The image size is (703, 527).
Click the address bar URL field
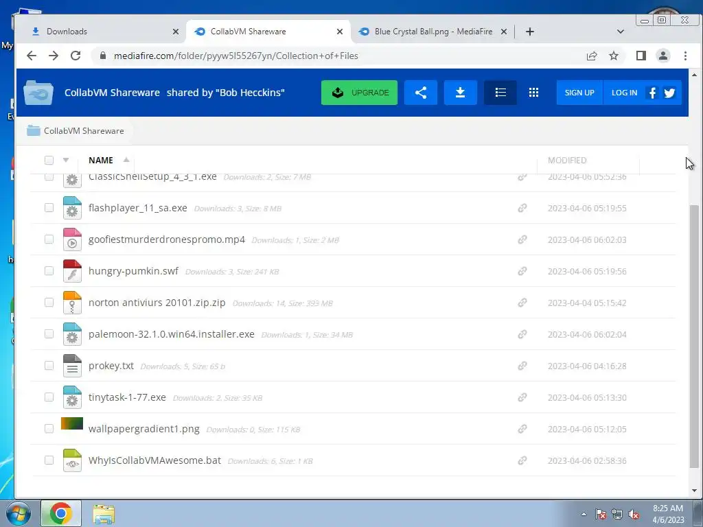click(x=336, y=56)
